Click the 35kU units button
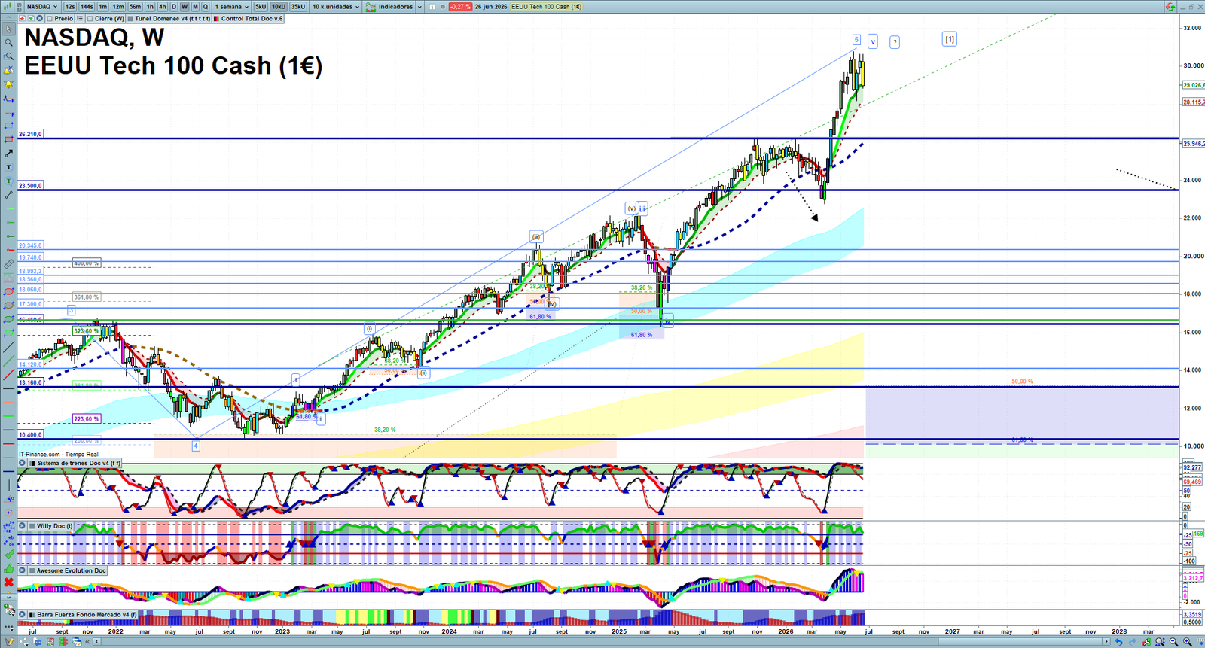The image size is (1205, 648). pyautogui.click(x=298, y=7)
